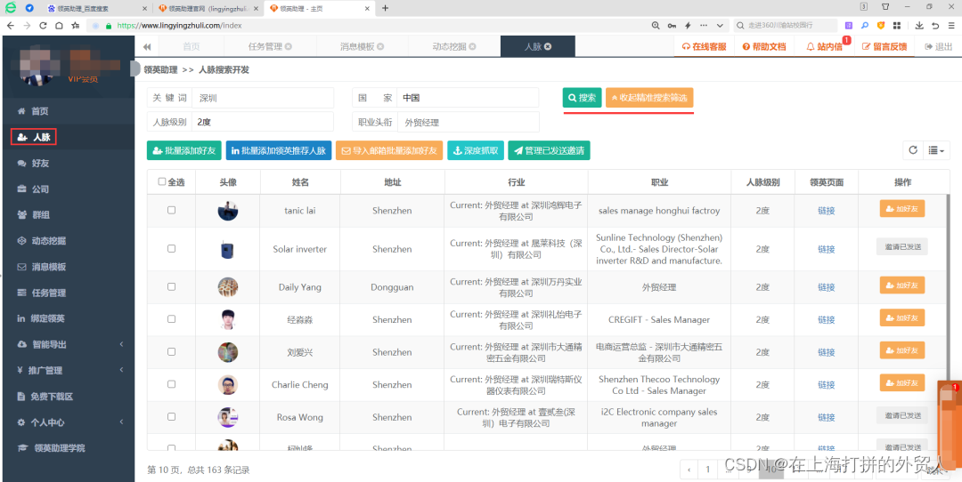Click the 职业头衔 input field containing 外贸经理
Viewport: 962px width, 482px height.
click(x=469, y=122)
